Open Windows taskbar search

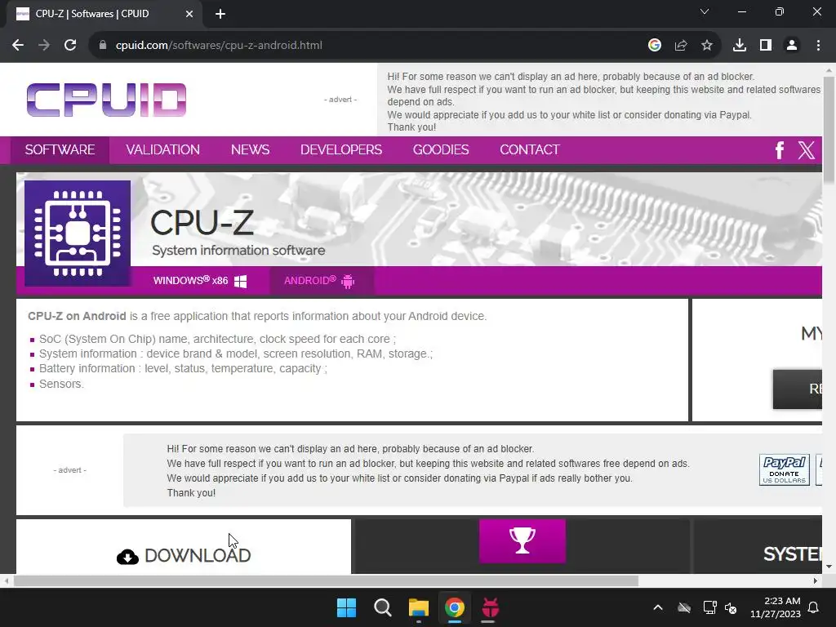[382, 607]
